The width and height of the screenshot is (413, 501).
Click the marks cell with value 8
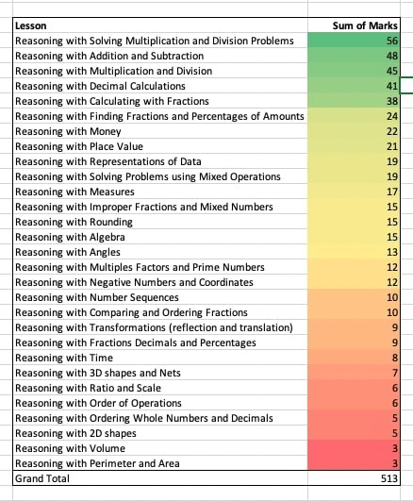click(x=354, y=358)
